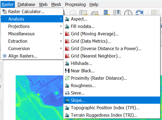Click the elevation raster map canvas
The height and width of the screenshot is (120, 162).
(39, 98)
